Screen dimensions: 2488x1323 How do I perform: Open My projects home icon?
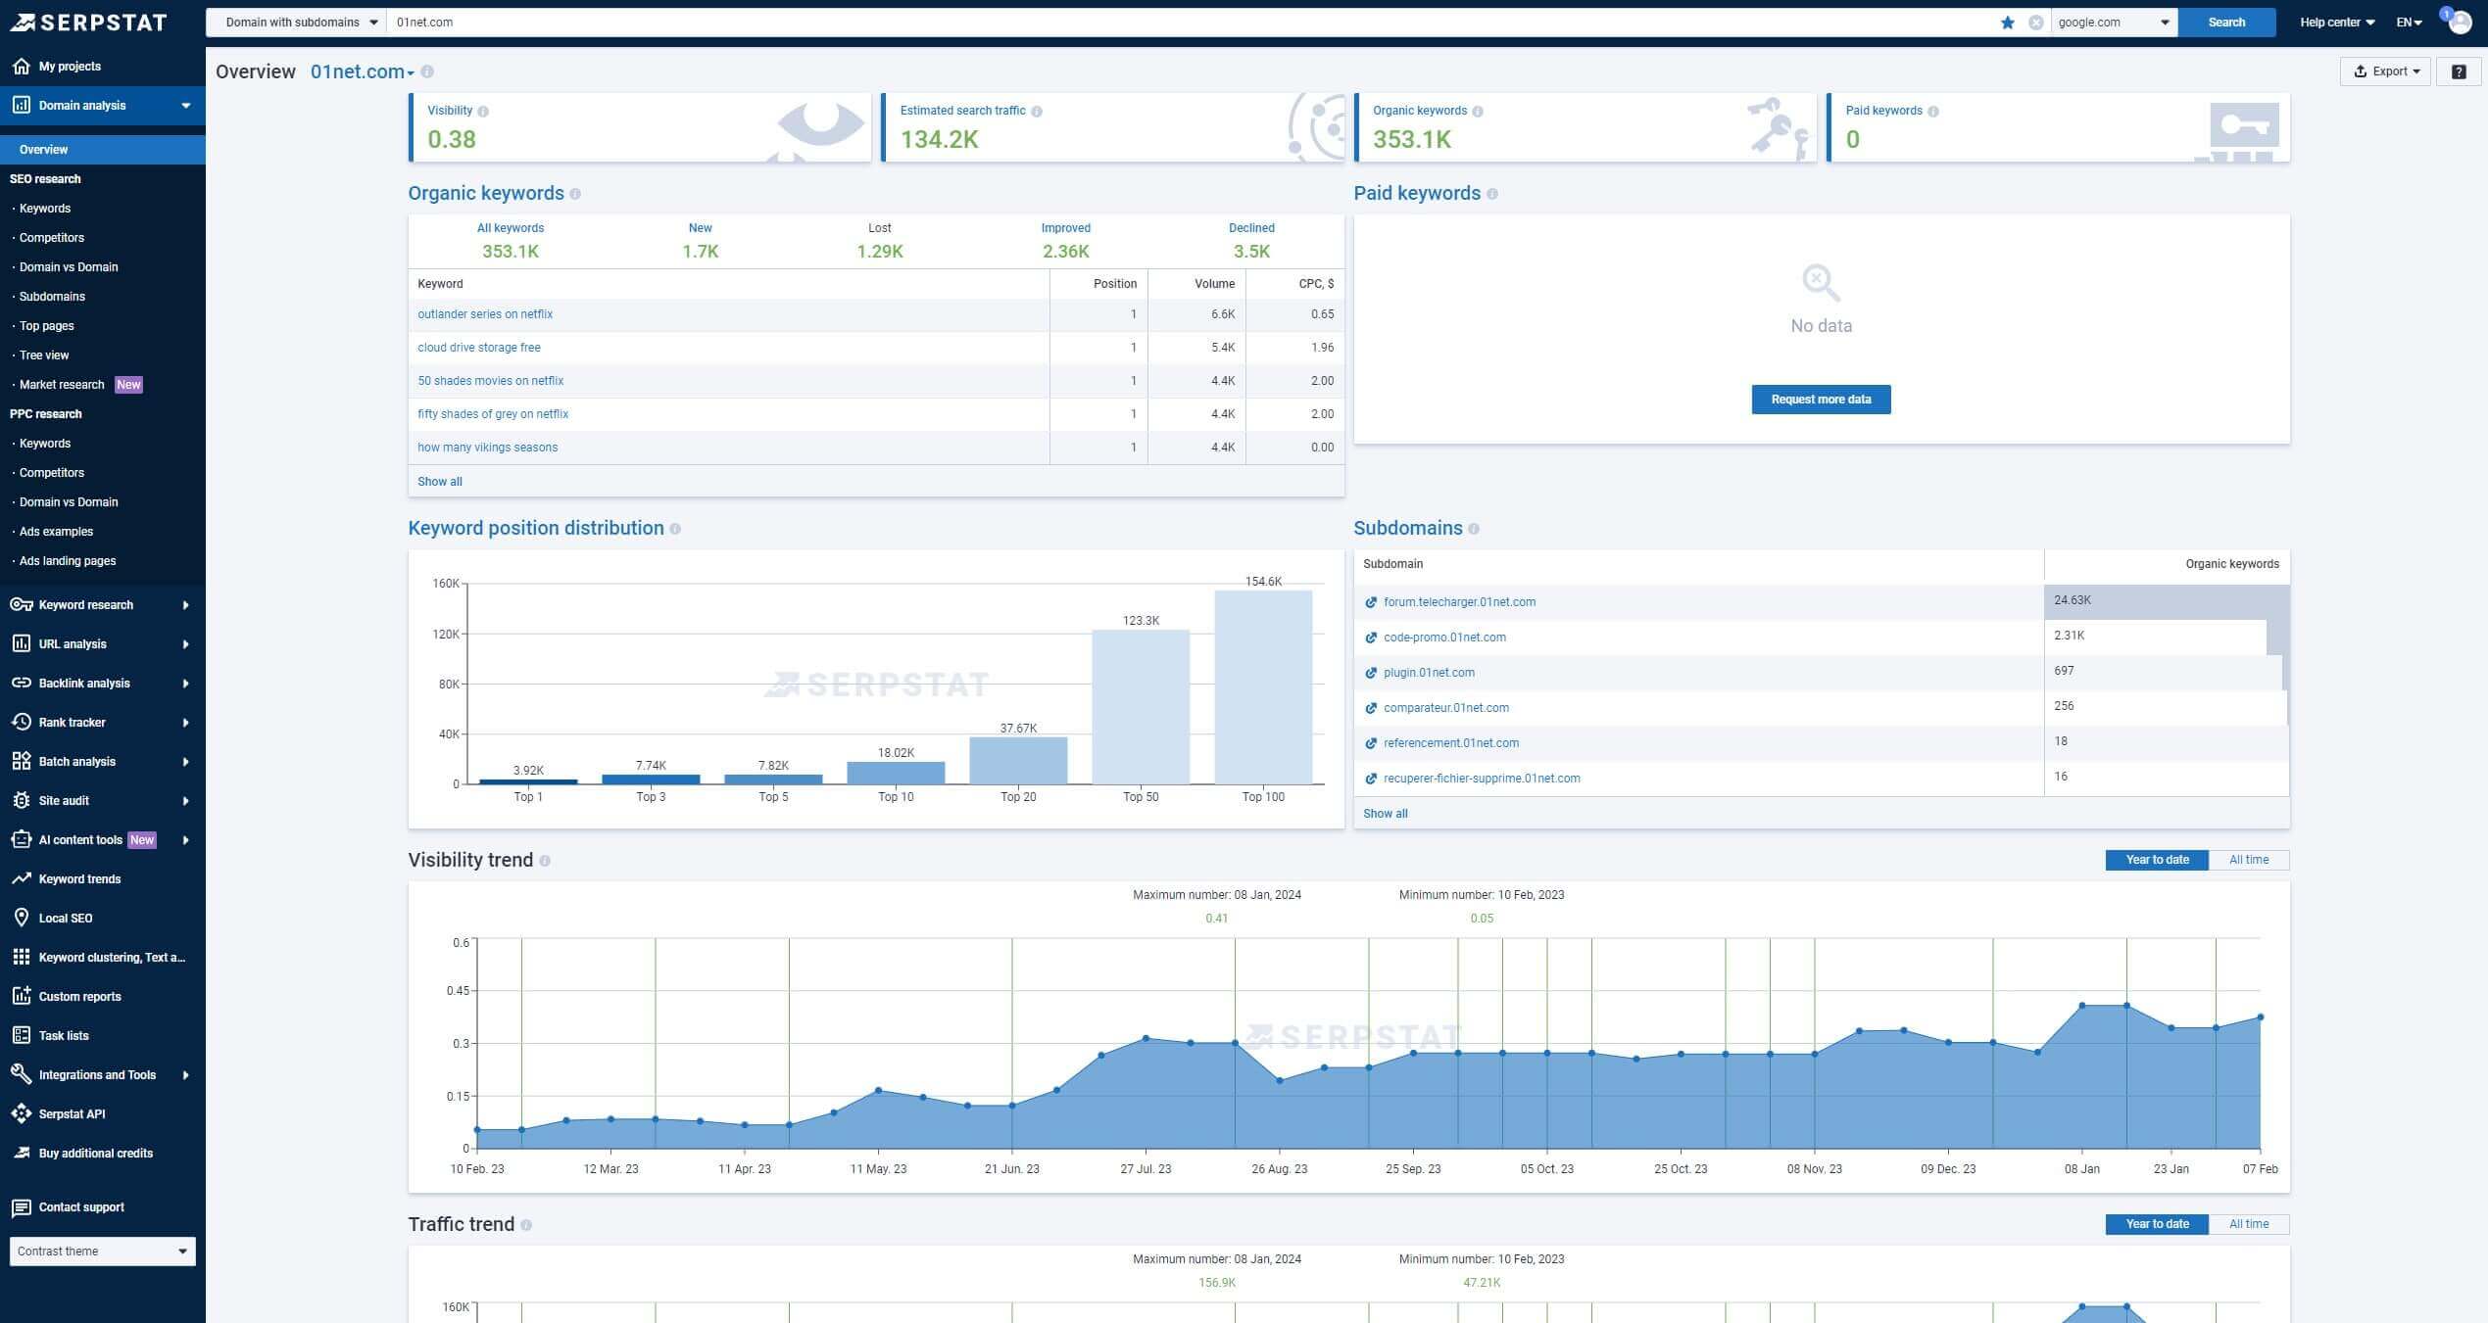click(22, 67)
